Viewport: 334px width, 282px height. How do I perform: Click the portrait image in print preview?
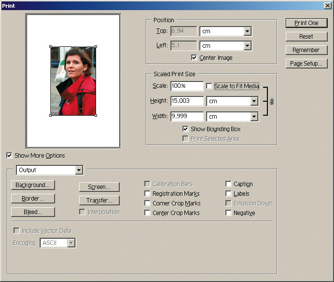(x=73, y=81)
